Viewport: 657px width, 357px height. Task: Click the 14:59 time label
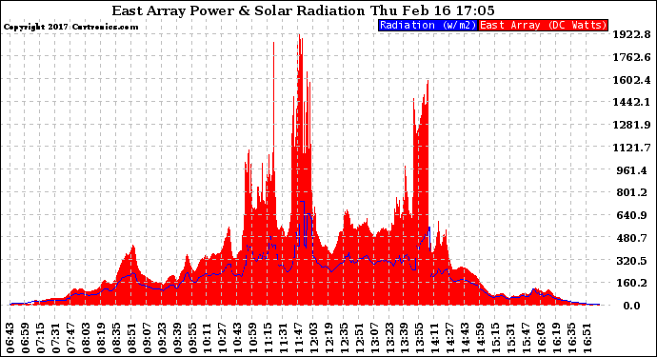click(x=481, y=338)
